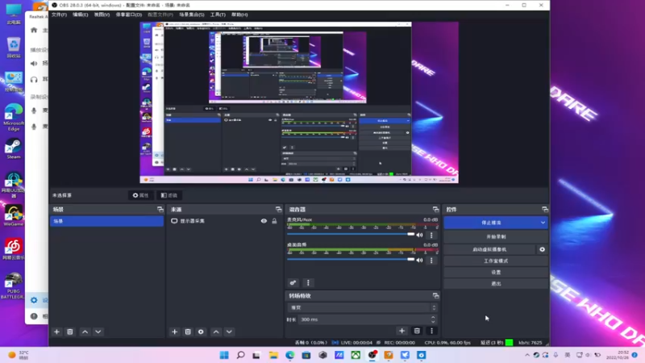Toggle visibility of 显示器采集 source
645x363 pixels.
click(264, 221)
